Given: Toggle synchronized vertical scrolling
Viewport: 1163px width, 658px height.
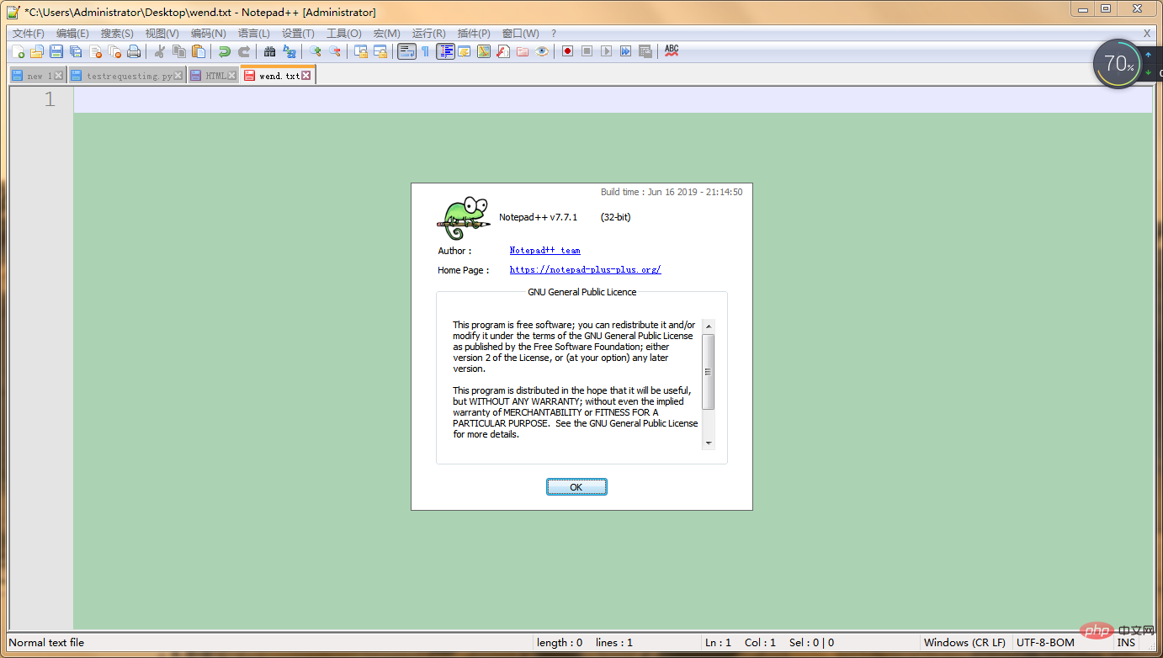Looking at the screenshot, I should 360,51.
